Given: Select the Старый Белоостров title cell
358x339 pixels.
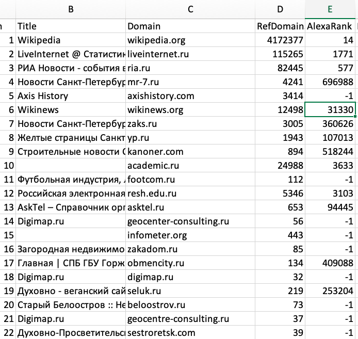Looking at the screenshot, I should [x=71, y=305].
